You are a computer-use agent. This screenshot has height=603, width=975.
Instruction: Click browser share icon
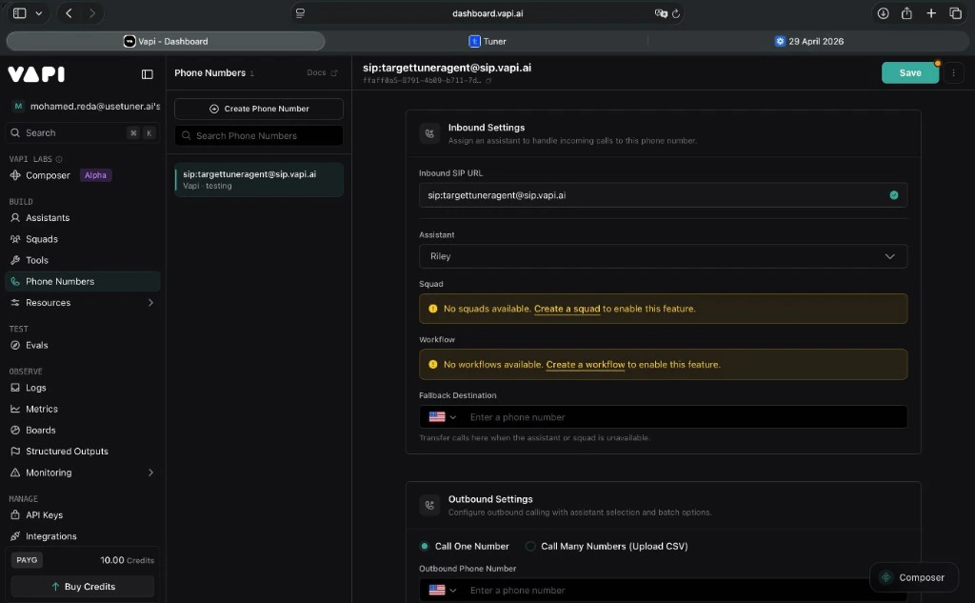click(906, 13)
